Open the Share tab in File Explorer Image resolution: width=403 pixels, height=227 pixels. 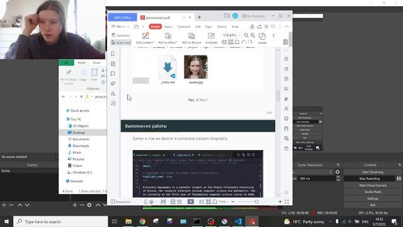(x=96, y=62)
